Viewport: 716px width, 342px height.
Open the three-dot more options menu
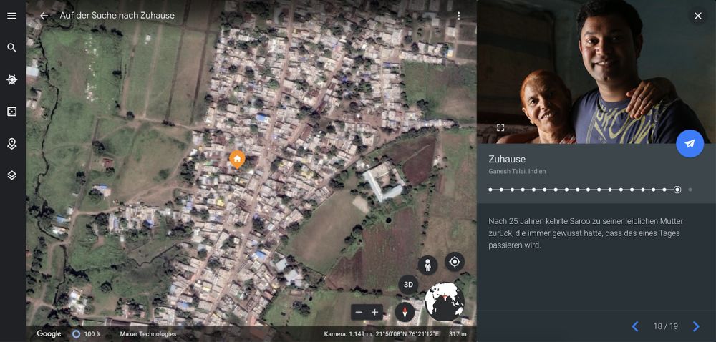click(x=458, y=16)
